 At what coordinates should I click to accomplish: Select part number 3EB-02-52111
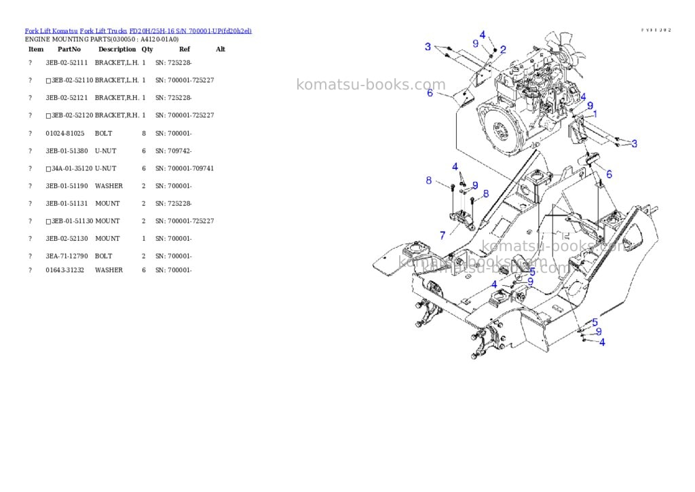pyautogui.click(x=67, y=62)
